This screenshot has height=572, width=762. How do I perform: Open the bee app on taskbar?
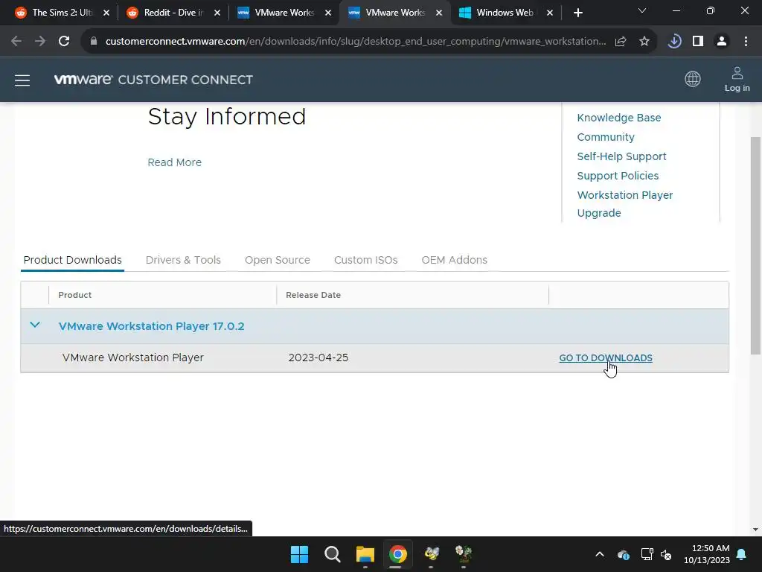tap(431, 554)
